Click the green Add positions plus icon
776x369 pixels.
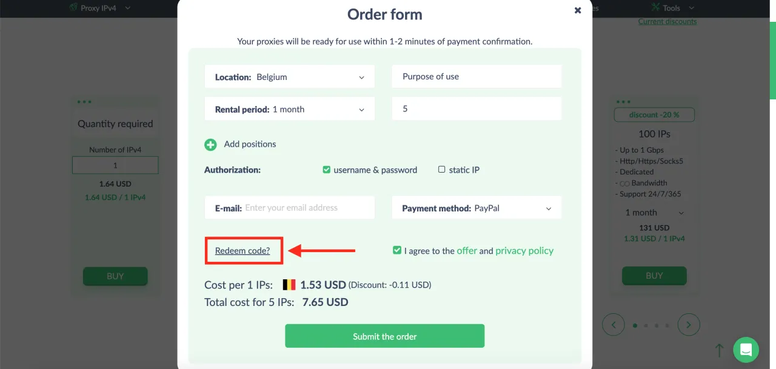[x=210, y=145]
